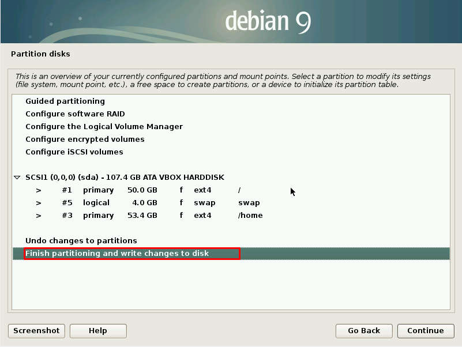Screen dimensions: 462x347
Task: Click the ext4 type on the #3 row
Action: [202, 216]
